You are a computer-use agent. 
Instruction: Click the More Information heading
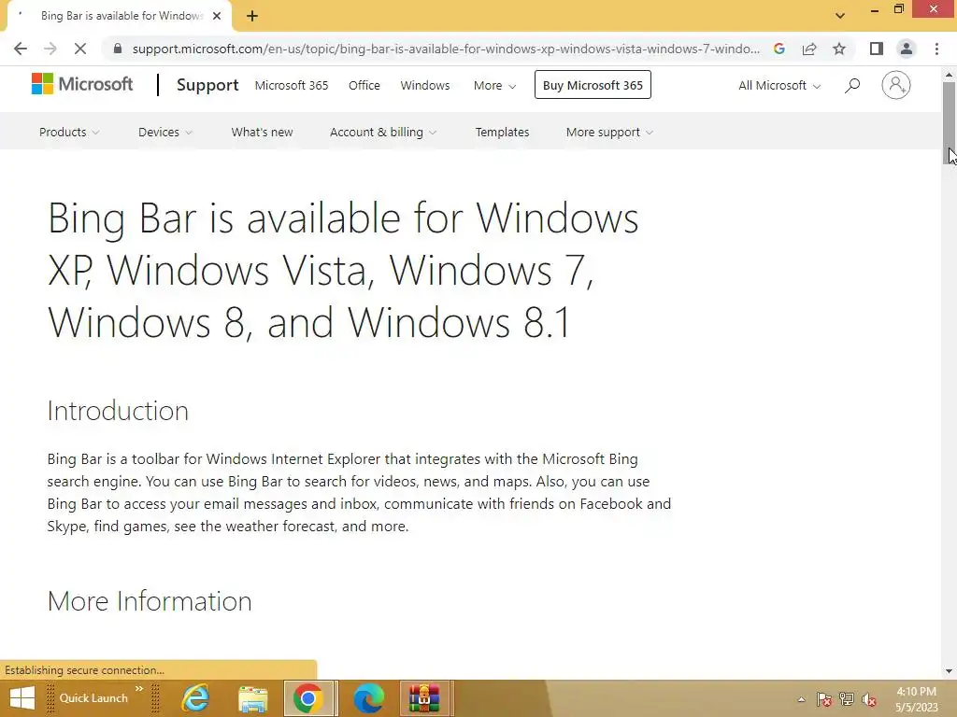(x=150, y=601)
